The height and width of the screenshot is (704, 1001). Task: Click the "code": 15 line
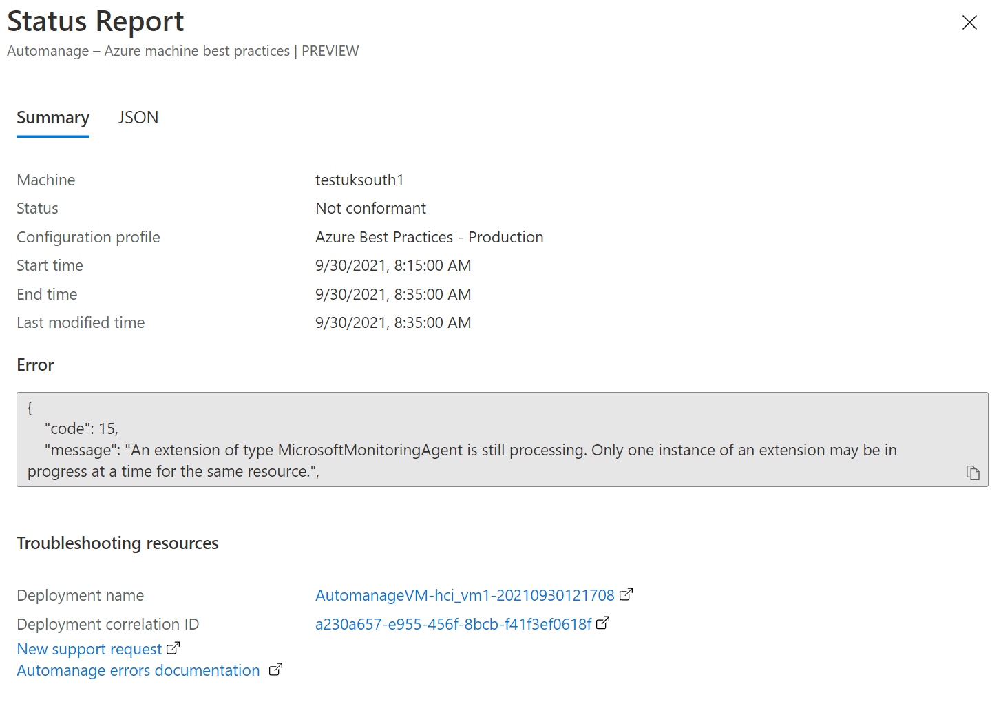click(81, 428)
